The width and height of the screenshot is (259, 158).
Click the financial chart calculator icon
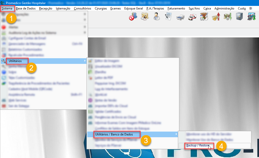pos(251,17)
